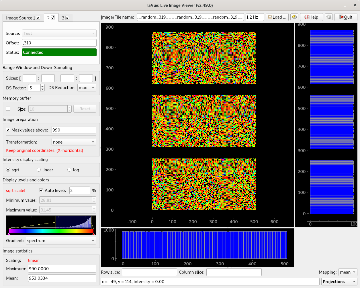Image resolution: width=360 pixels, height=288 pixels.
Task: Click the Help lifebuoy button
Action: click(311, 17)
